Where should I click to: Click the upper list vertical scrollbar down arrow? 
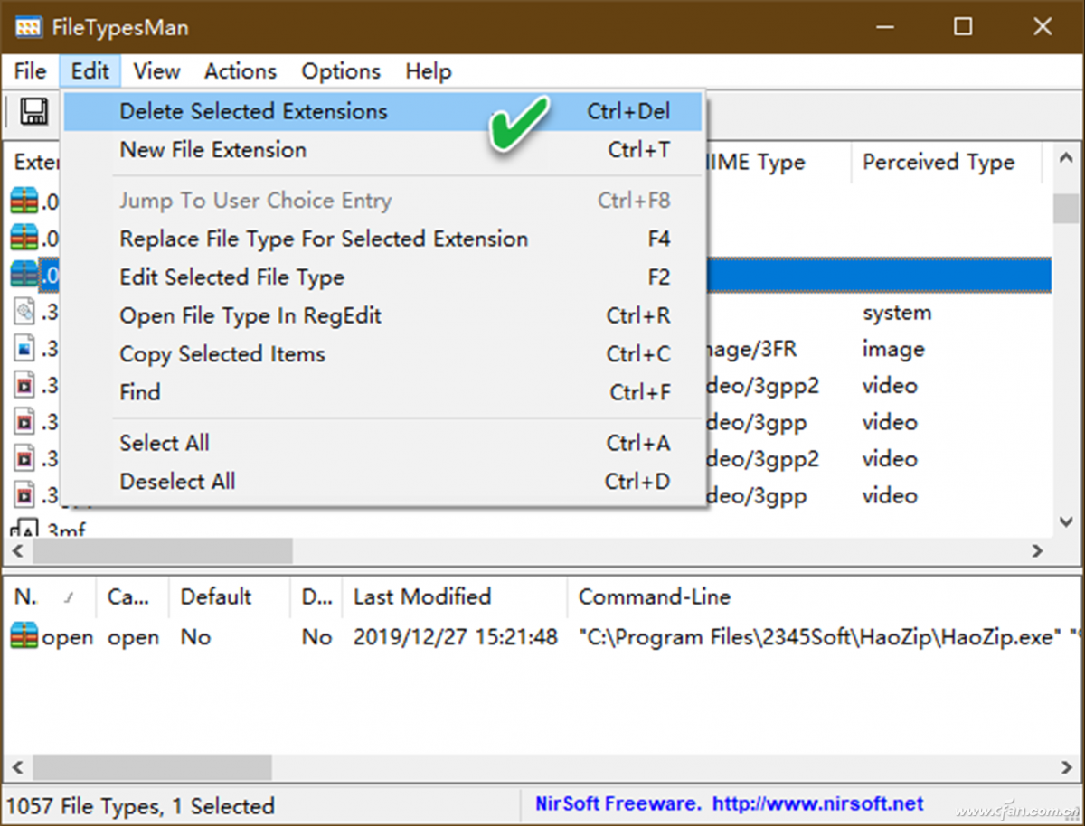pos(1065,522)
